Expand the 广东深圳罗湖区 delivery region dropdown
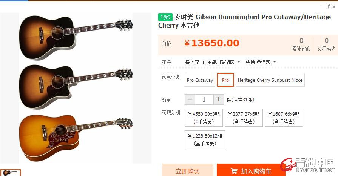338x176 pixels. coord(221,62)
